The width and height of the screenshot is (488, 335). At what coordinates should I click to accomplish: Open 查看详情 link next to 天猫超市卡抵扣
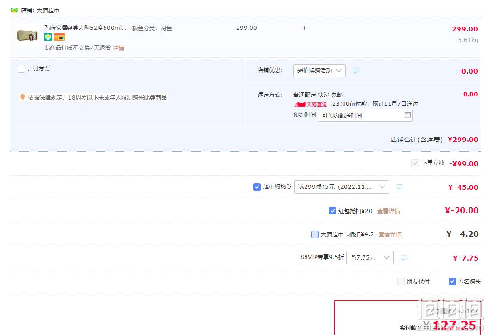(x=390, y=234)
